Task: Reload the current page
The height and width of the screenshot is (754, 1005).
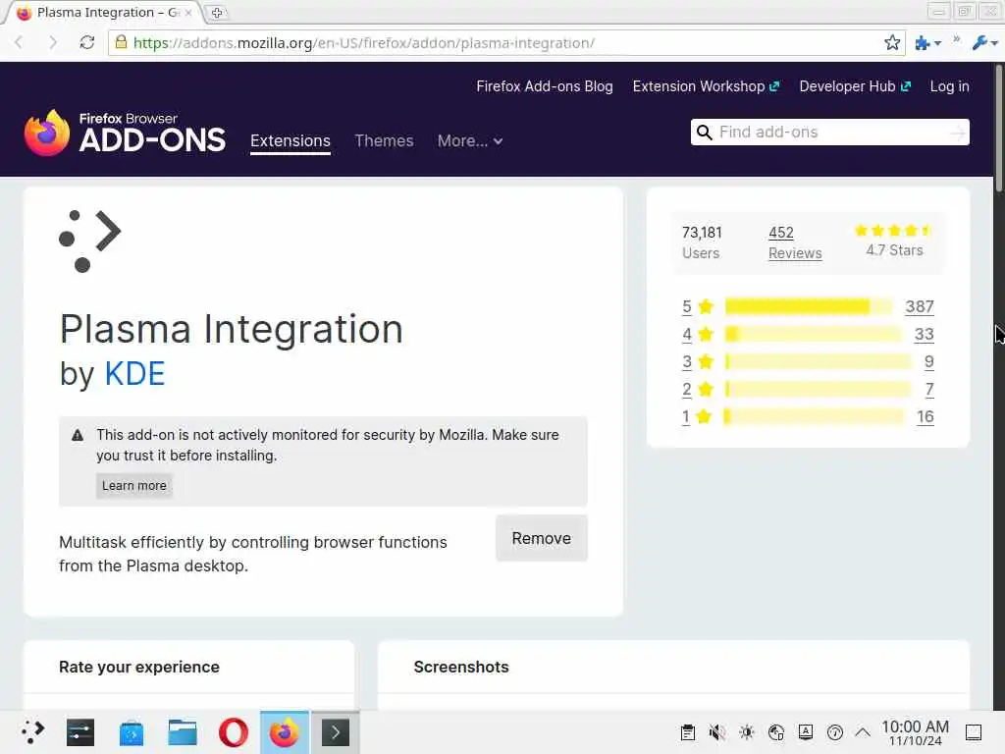Action: coord(87,43)
